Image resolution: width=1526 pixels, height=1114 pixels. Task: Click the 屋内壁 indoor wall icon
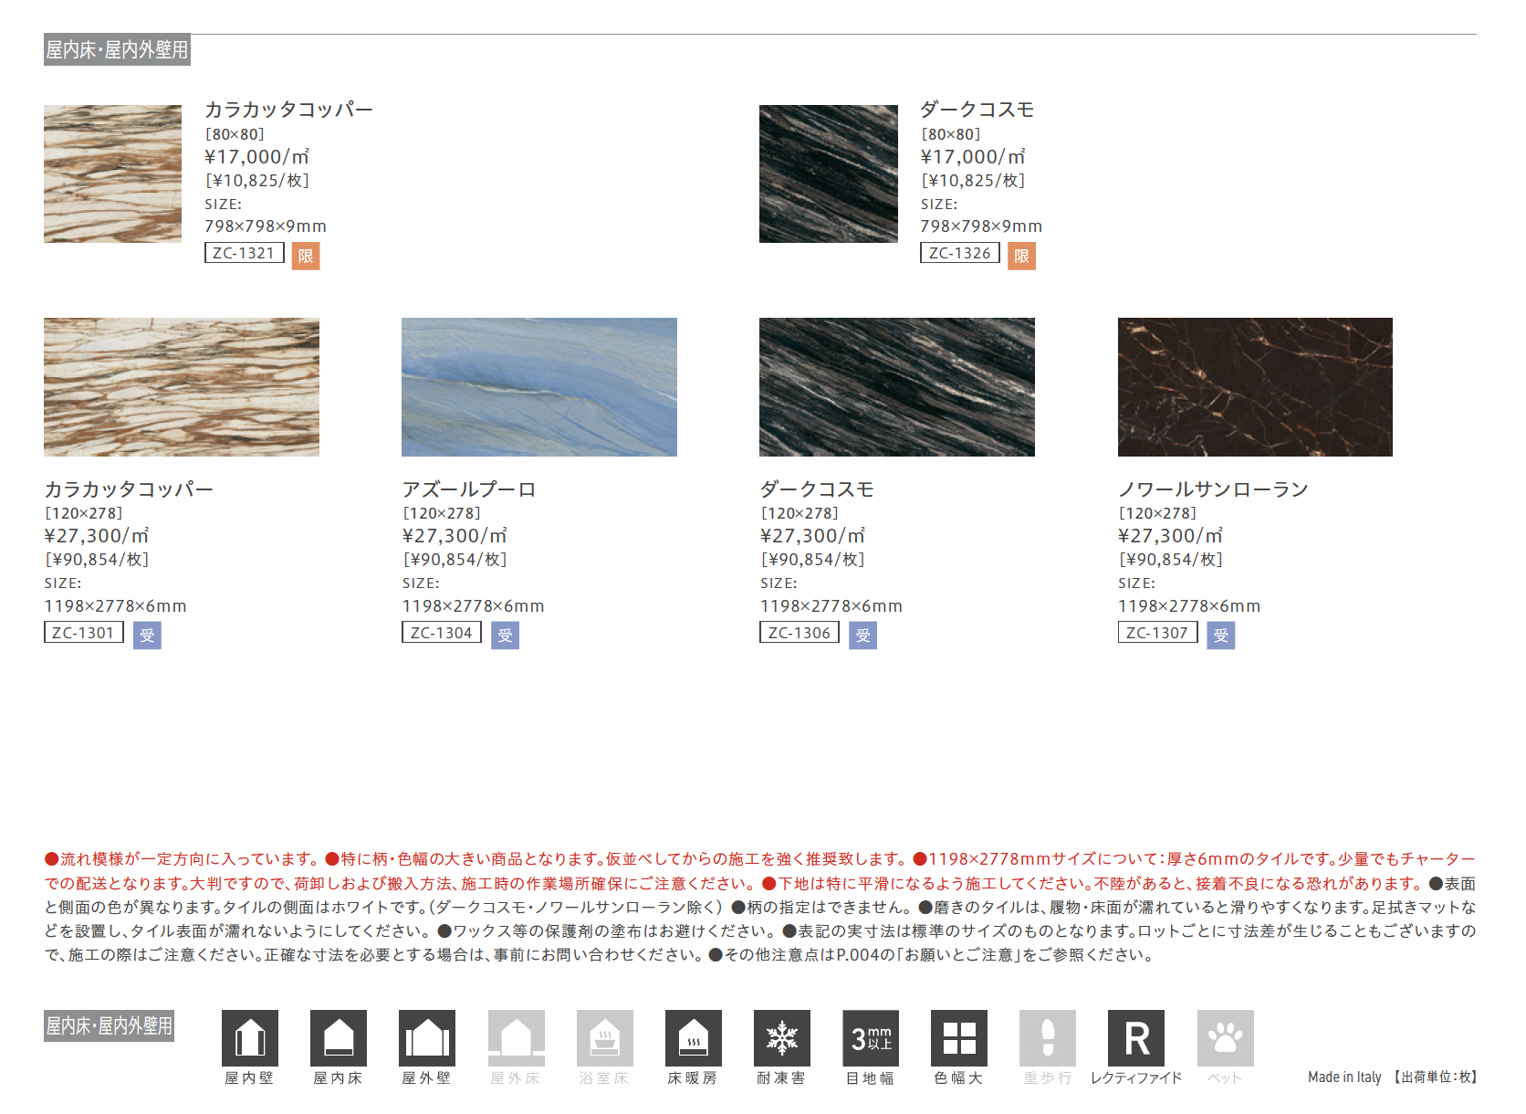click(x=249, y=1037)
